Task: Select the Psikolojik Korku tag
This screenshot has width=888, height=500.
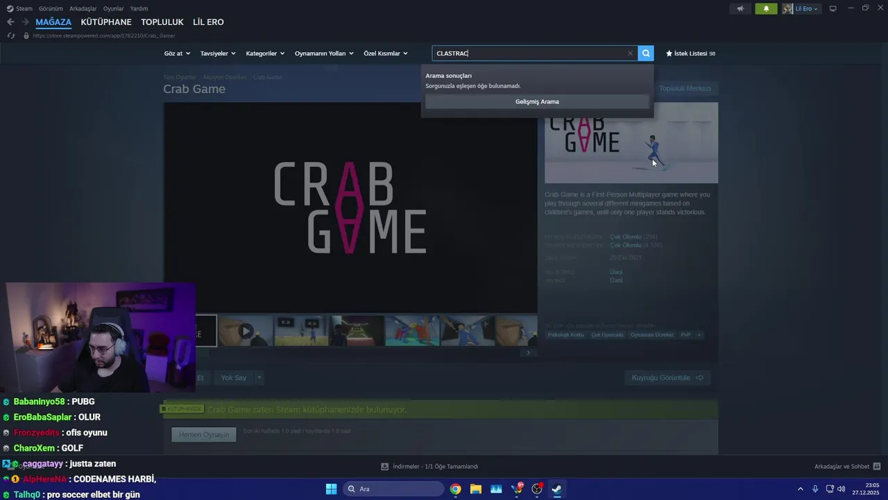Action: [566, 335]
